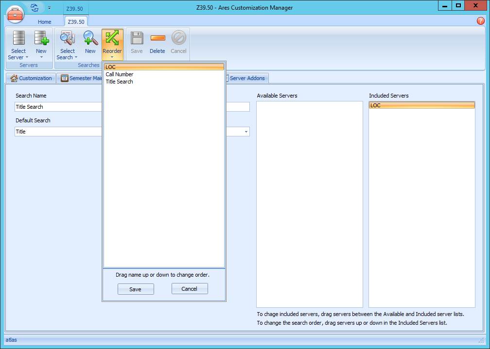Expand the Default Search dropdown arrow
This screenshot has height=349, width=490.
click(x=246, y=132)
